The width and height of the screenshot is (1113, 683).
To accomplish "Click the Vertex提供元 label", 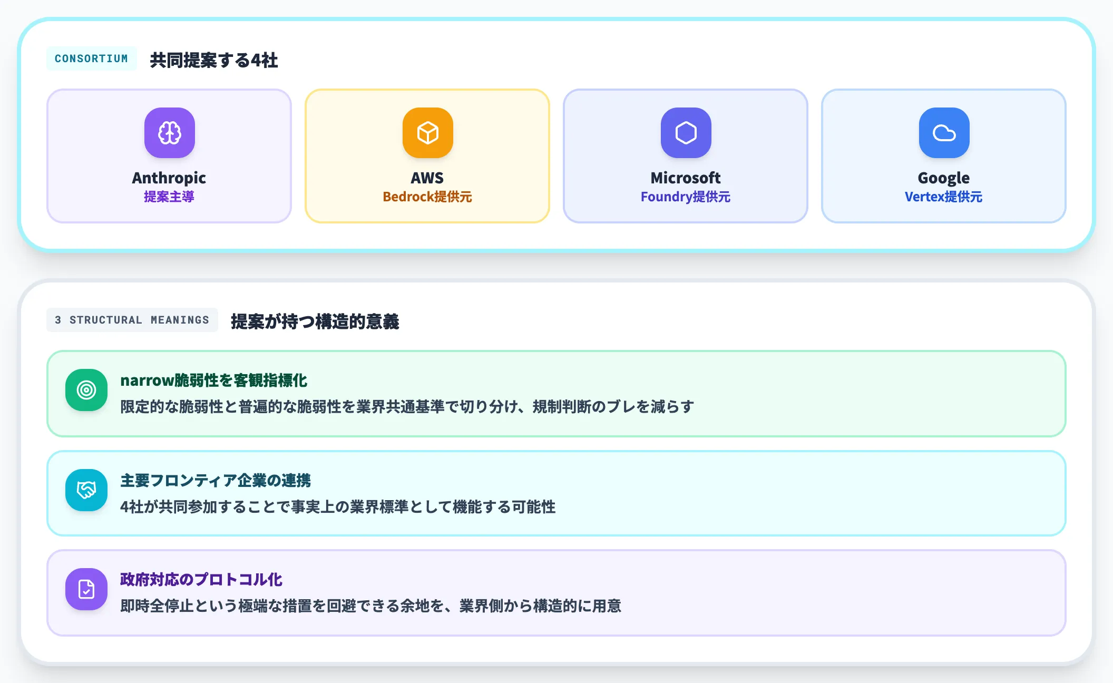I will tap(944, 197).
